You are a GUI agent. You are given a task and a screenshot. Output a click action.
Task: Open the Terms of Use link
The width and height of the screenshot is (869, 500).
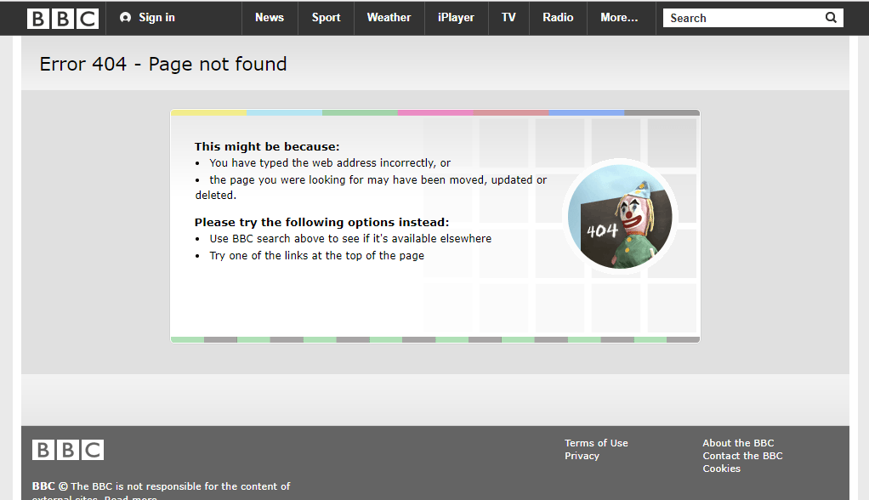tap(596, 443)
